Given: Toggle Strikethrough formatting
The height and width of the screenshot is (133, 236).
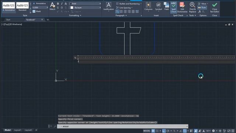Looking at the screenshot, I should coord(66,4).
